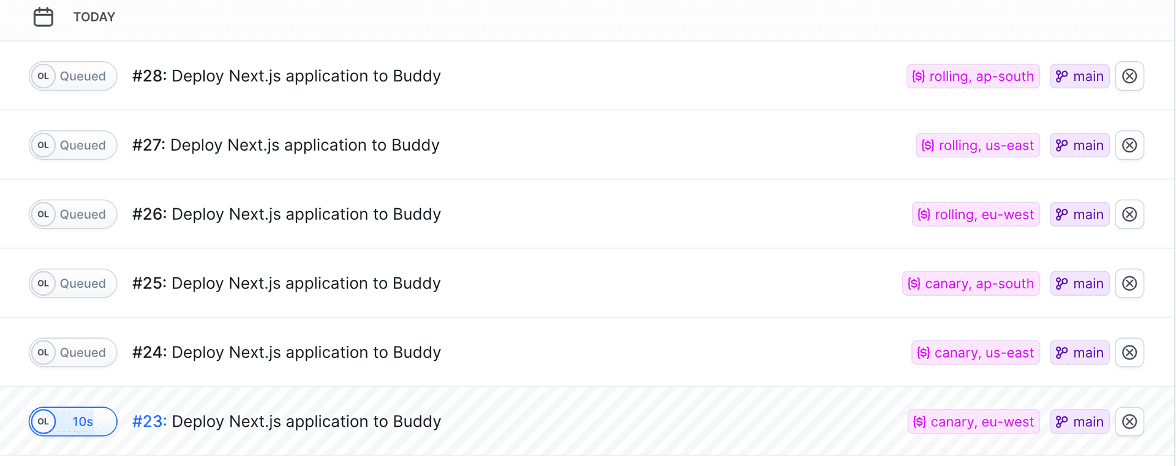Click the Queued status badge on #25
The width and height of the screenshot is (1176, 466).
pos(83,284)
